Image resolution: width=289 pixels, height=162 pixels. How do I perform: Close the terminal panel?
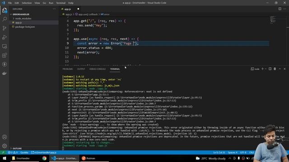(x=284, y=69)
